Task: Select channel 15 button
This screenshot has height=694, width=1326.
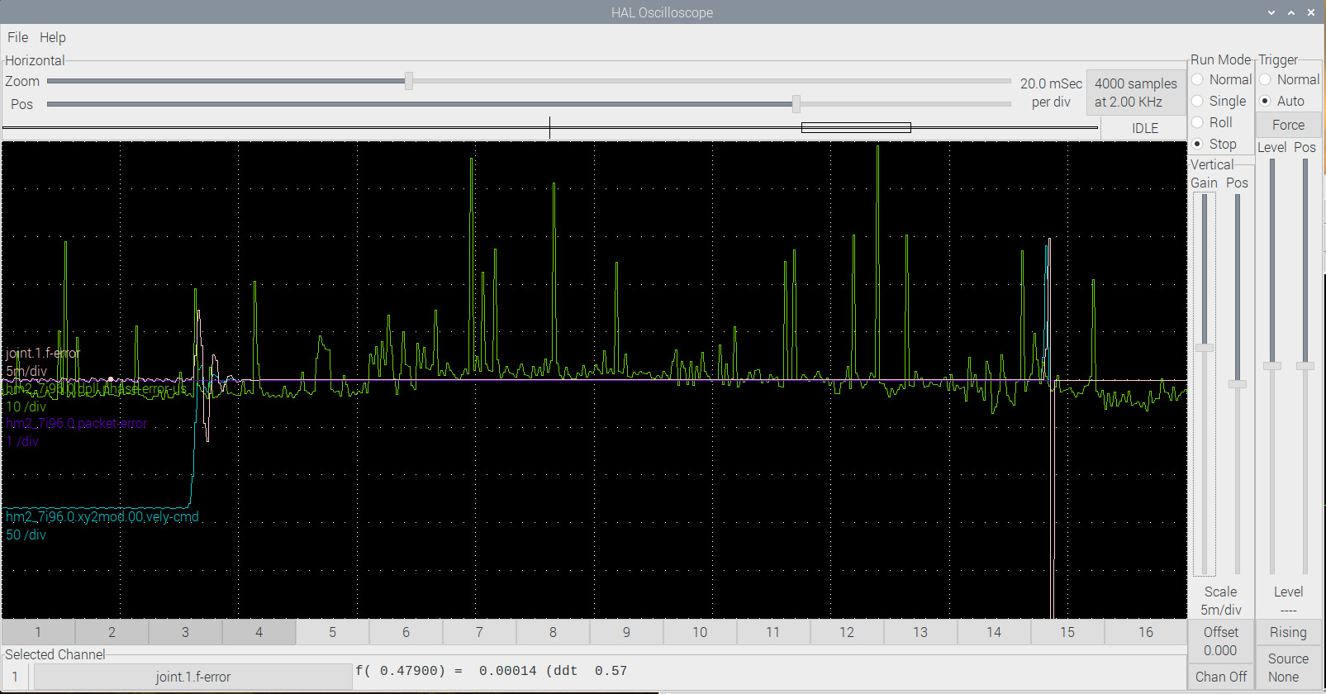Action: pyautogui.click(x=1067, y=632)
